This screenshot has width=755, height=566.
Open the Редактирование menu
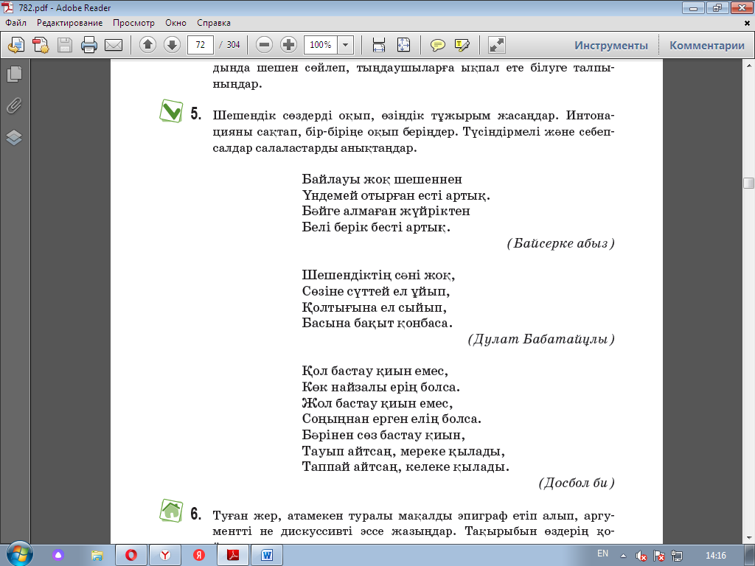pyautogui.click(x=70, y=23)
